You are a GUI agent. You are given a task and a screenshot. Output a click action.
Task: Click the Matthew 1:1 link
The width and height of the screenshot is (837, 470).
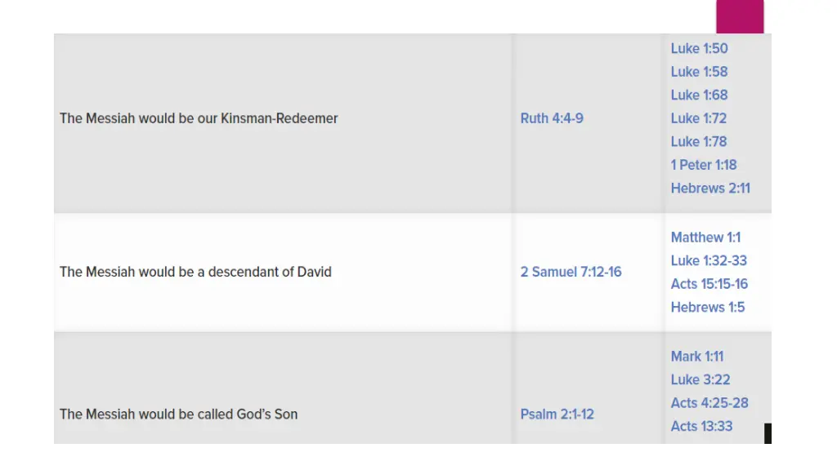click(x=705, y=237)
